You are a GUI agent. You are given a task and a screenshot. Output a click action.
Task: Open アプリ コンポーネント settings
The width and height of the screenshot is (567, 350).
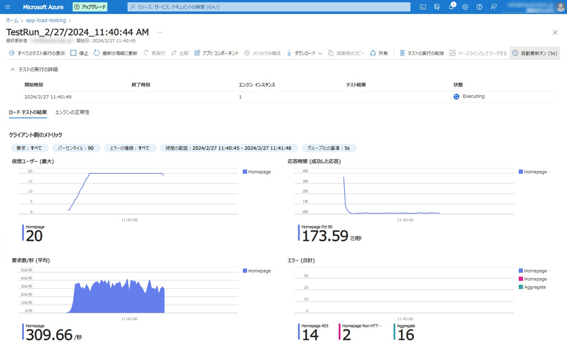[217, 53]
